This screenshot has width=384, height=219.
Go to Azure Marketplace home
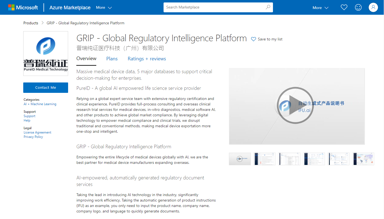[70, 8]
